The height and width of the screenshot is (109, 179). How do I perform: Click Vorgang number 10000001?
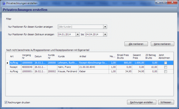(28, 71)
